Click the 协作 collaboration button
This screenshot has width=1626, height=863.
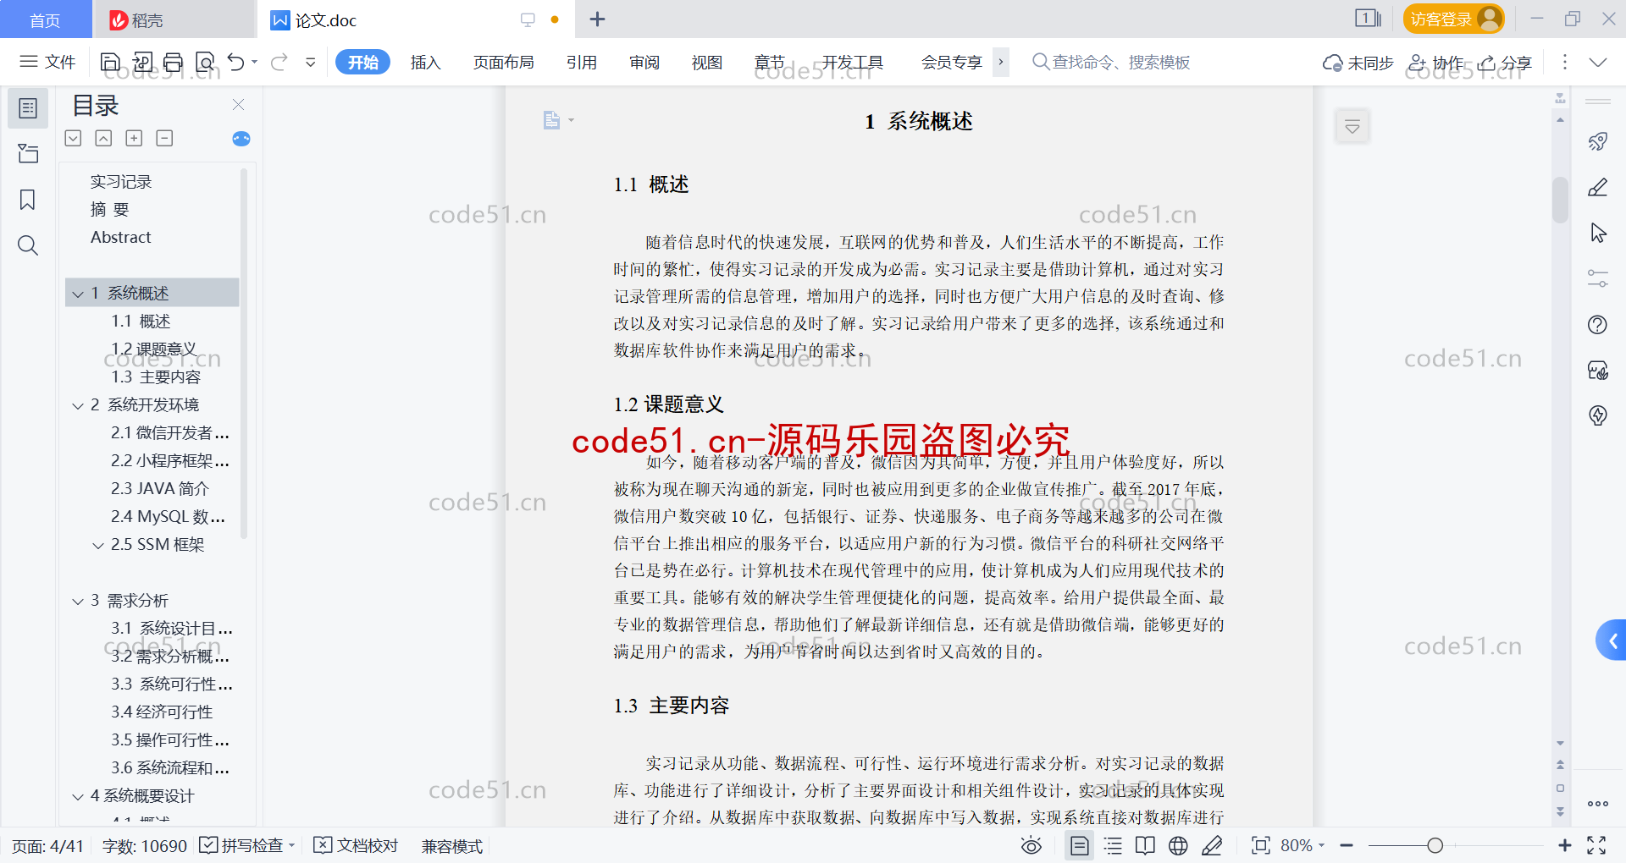pyautogui.click(x=1436, y=62)
